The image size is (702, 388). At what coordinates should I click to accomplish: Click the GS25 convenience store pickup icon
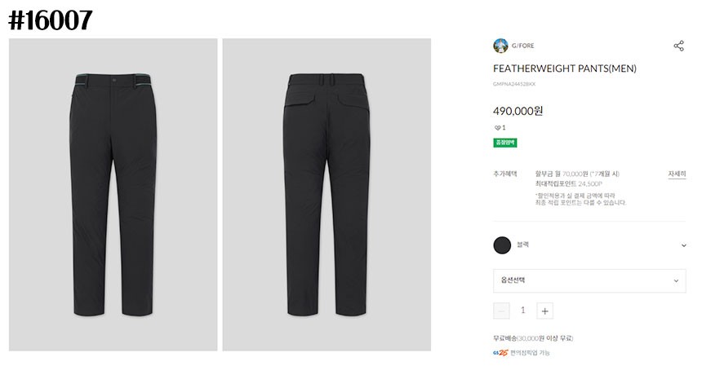tap(500, 353)
